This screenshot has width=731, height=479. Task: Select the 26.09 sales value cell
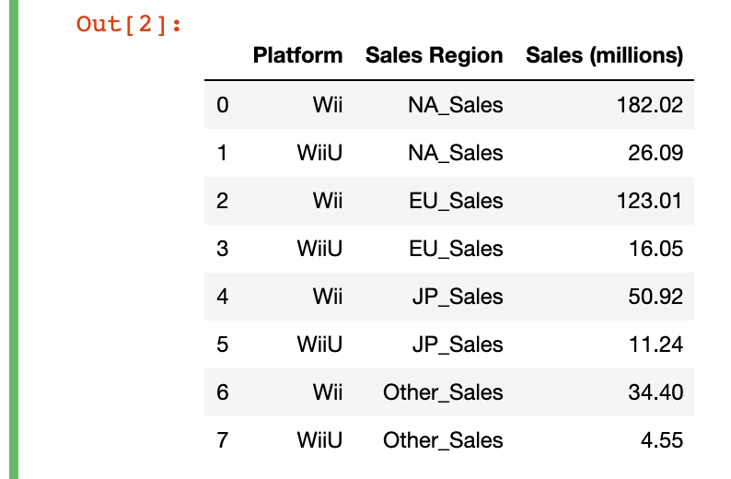click(x=655, y=153)
